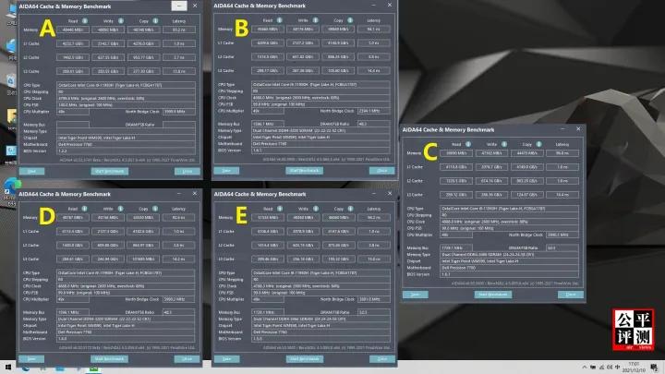
Task: Start Benchmark in window A
Action: (109, 172)
